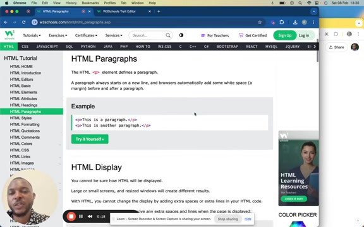Select SQL in the navigation bar
This screenshot has height=227, width=364.
point(70,47)
